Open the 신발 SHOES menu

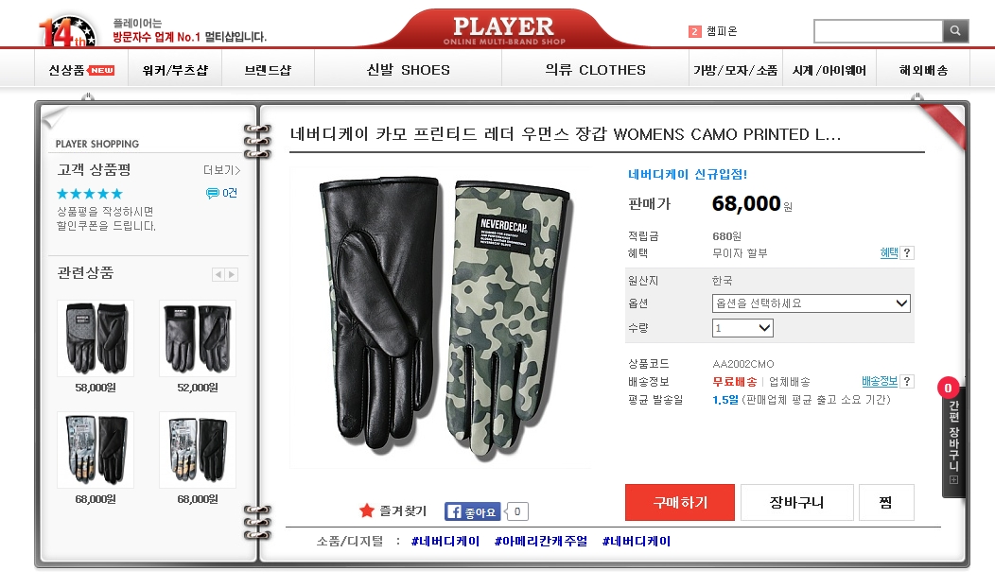[408, 70]
